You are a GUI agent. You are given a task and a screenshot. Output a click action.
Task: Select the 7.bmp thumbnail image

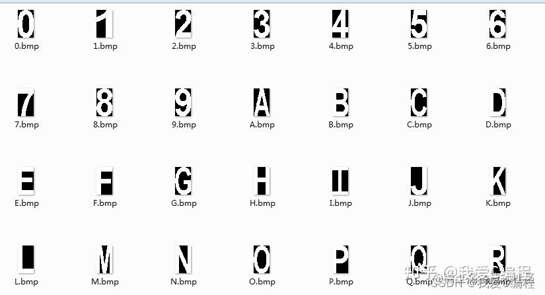[x=26, y=102]
